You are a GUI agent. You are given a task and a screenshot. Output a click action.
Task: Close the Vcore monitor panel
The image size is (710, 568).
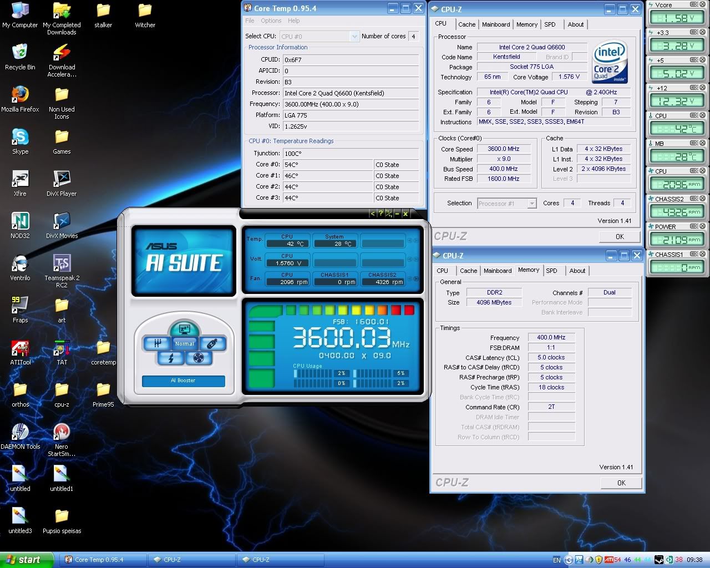pyautogui.click(x=702, y=4)
